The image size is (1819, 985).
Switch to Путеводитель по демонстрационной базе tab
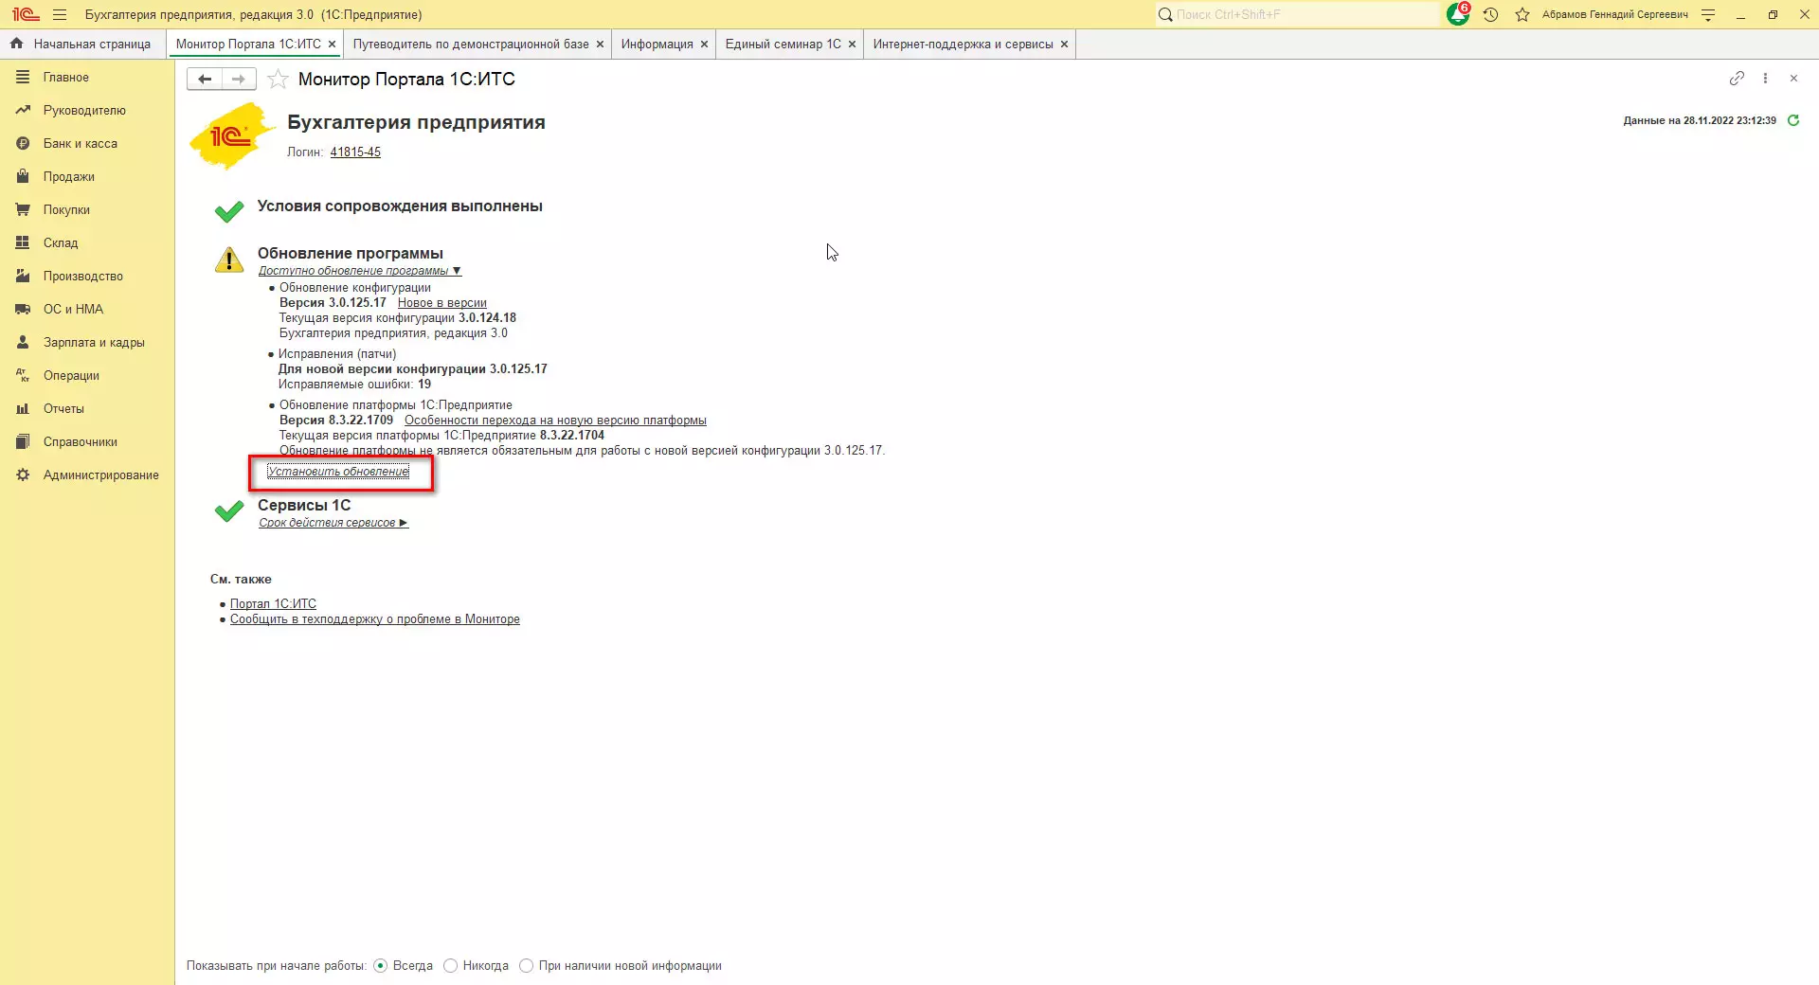(x=471, y=44)
